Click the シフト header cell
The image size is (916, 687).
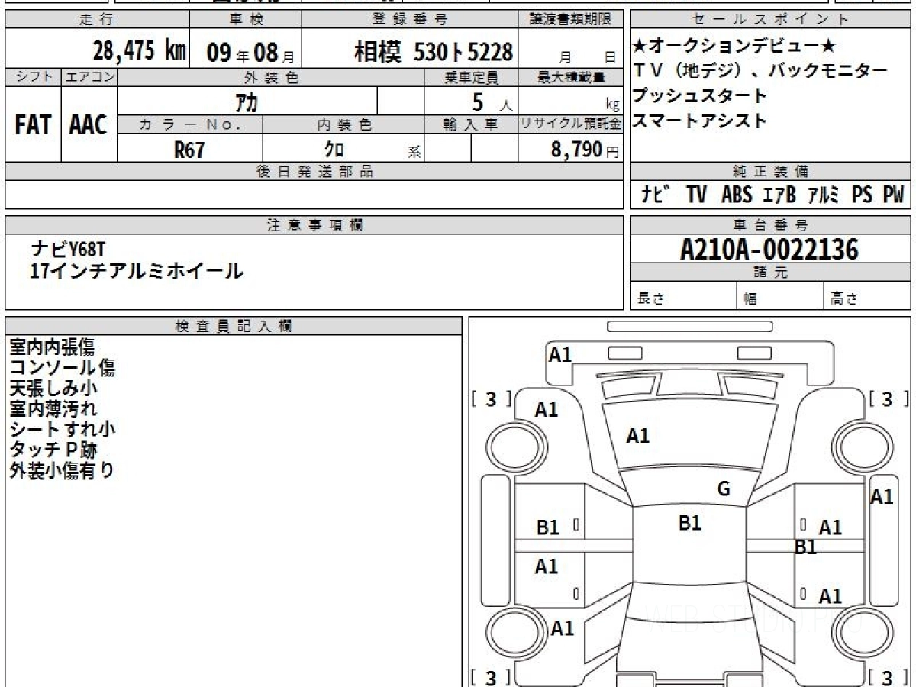point(33,77)
